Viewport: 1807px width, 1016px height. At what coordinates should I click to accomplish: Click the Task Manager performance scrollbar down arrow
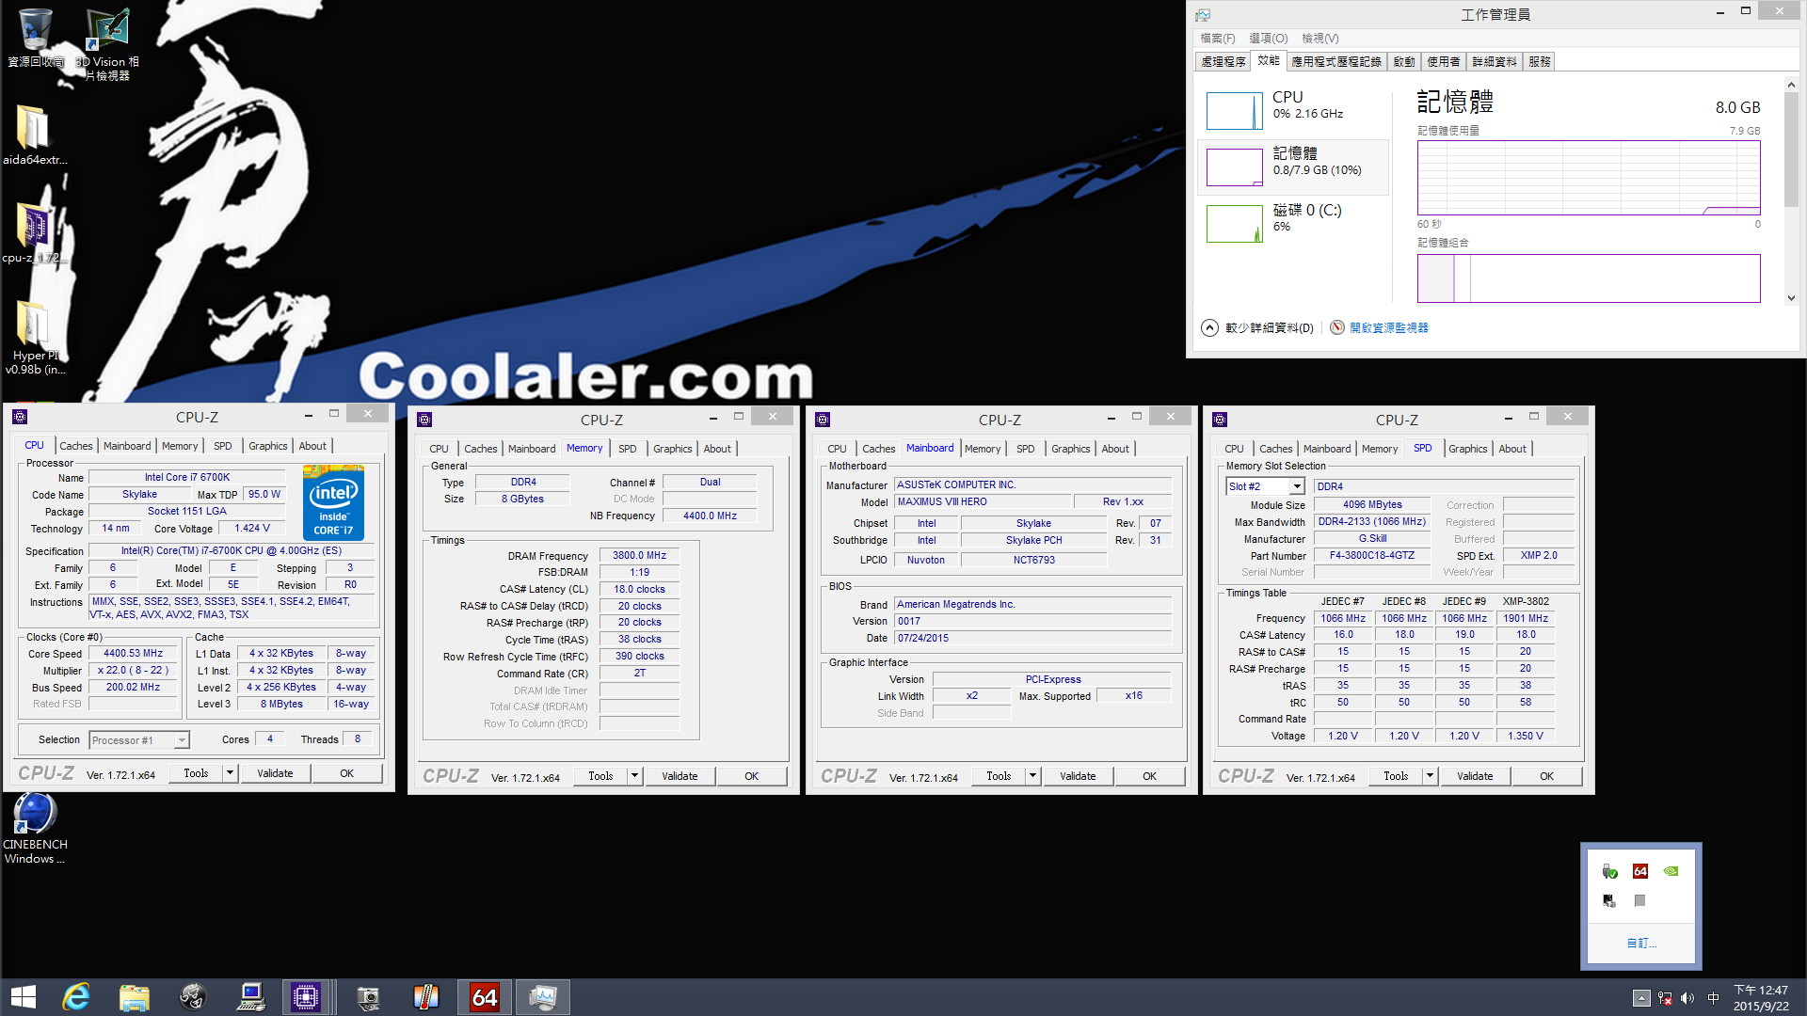tap(1791, 298)
